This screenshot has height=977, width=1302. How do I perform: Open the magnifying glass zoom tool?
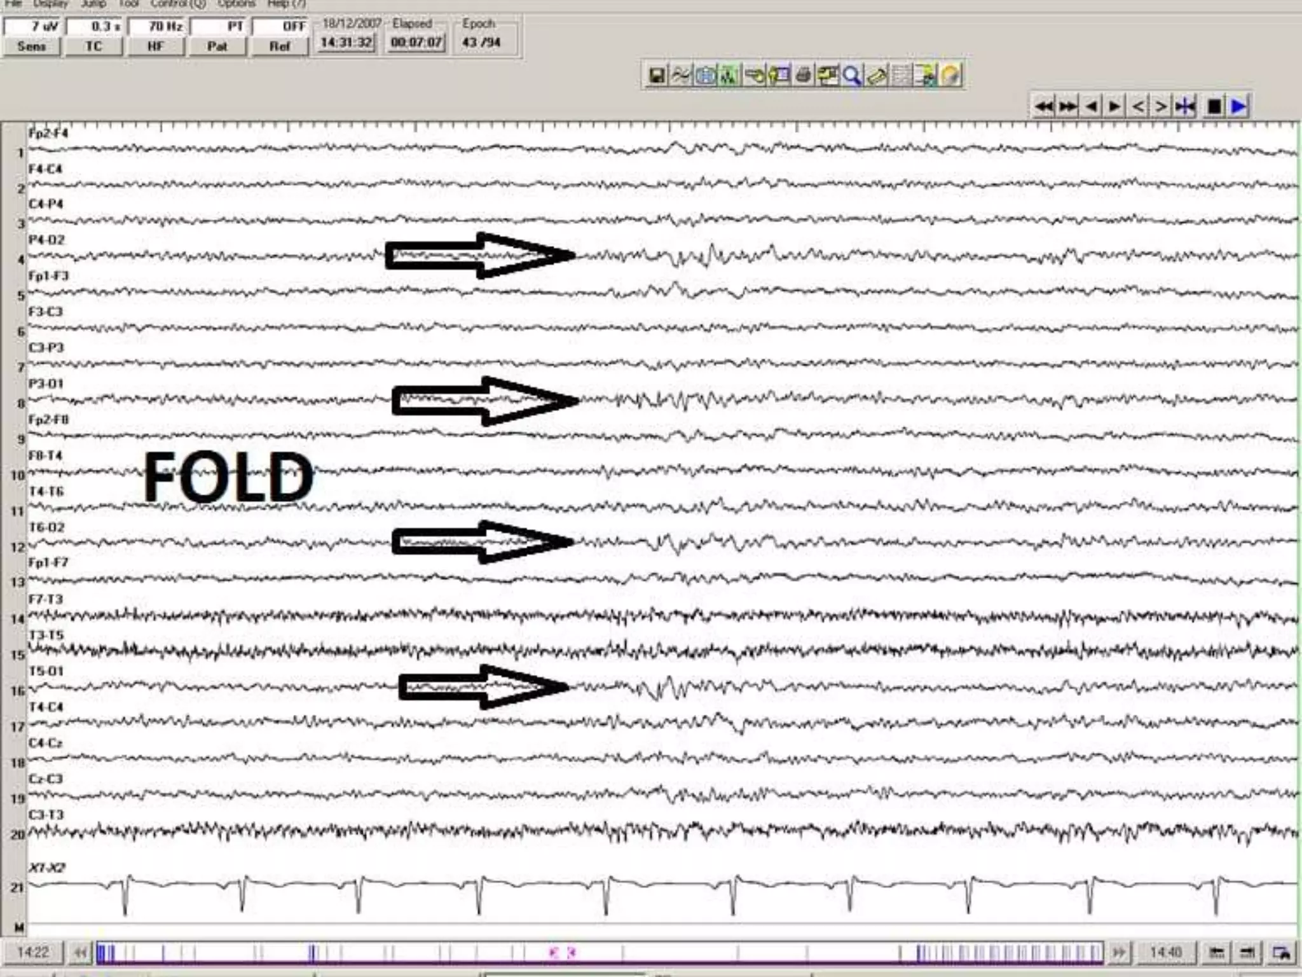tap(851, 76)
